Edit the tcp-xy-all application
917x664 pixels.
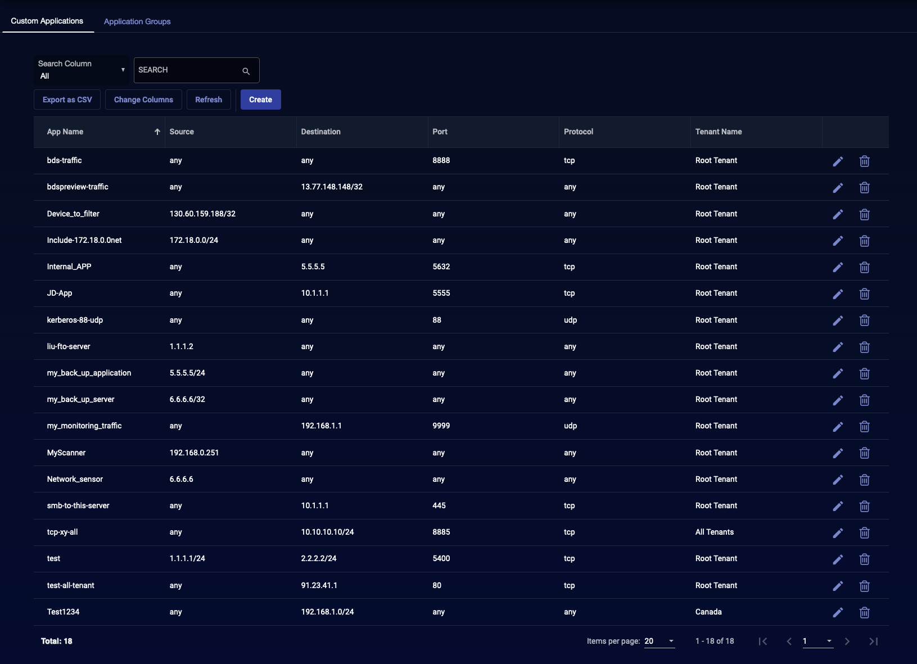click(838, 533)
